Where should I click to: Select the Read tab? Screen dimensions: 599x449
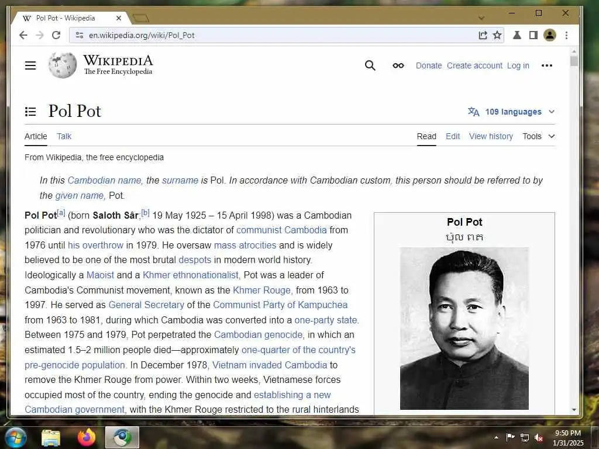[x=426, y=136]
